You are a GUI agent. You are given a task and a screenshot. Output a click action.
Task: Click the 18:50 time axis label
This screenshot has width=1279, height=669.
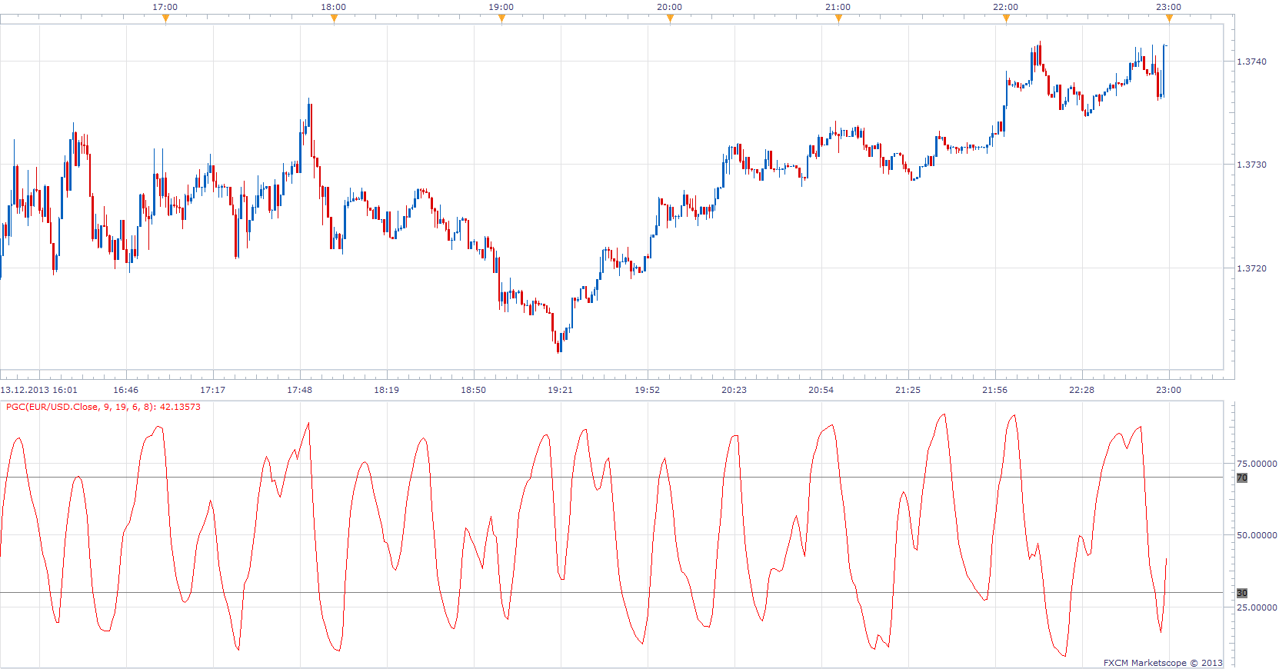coord(474,390)
